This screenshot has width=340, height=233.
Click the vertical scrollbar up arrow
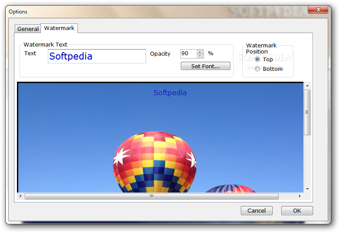307,86
